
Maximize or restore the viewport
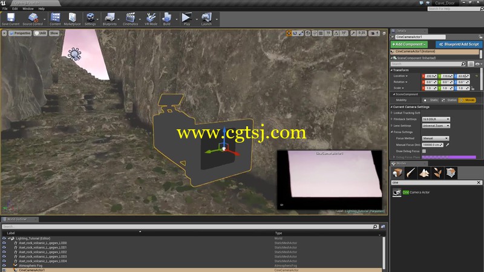(x=384, y=33)
